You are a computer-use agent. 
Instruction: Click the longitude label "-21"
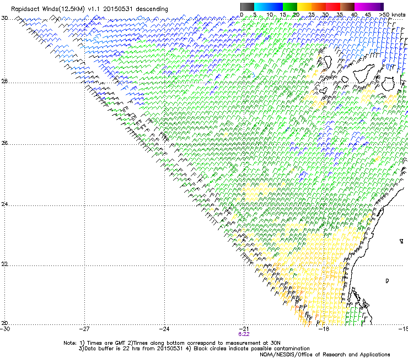244,329
